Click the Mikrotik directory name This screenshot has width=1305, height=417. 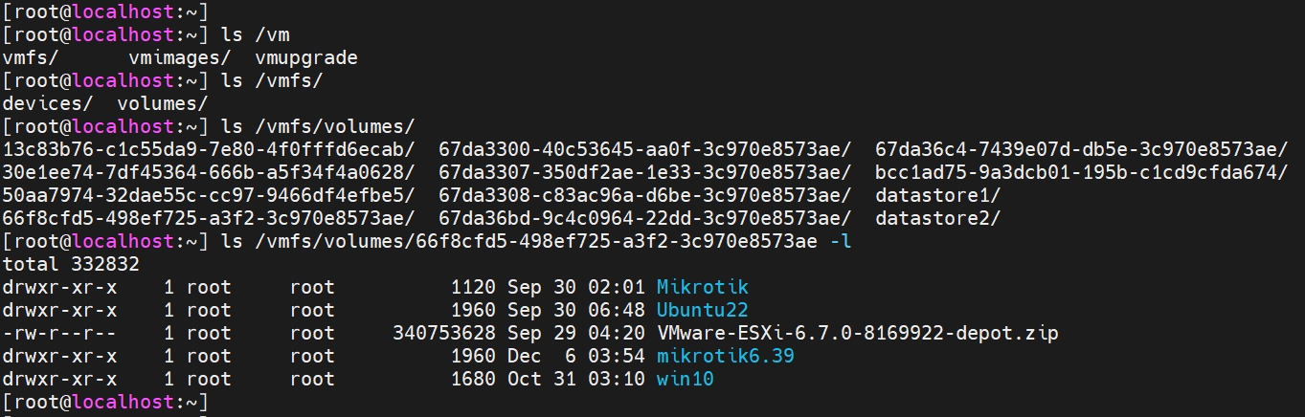pyautogui.click(x=702, y=287)
